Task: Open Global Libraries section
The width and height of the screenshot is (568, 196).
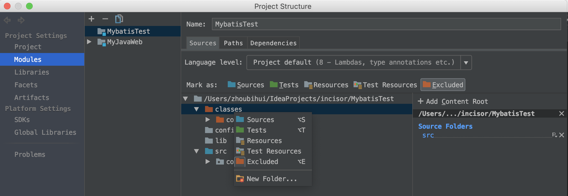Action: [45, 133]
